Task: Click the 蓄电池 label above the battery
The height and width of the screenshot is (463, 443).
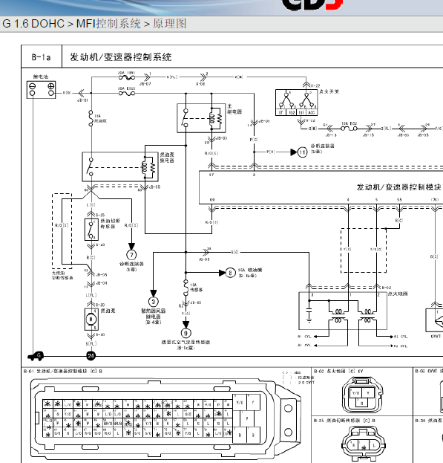Action: click(41, 77)
